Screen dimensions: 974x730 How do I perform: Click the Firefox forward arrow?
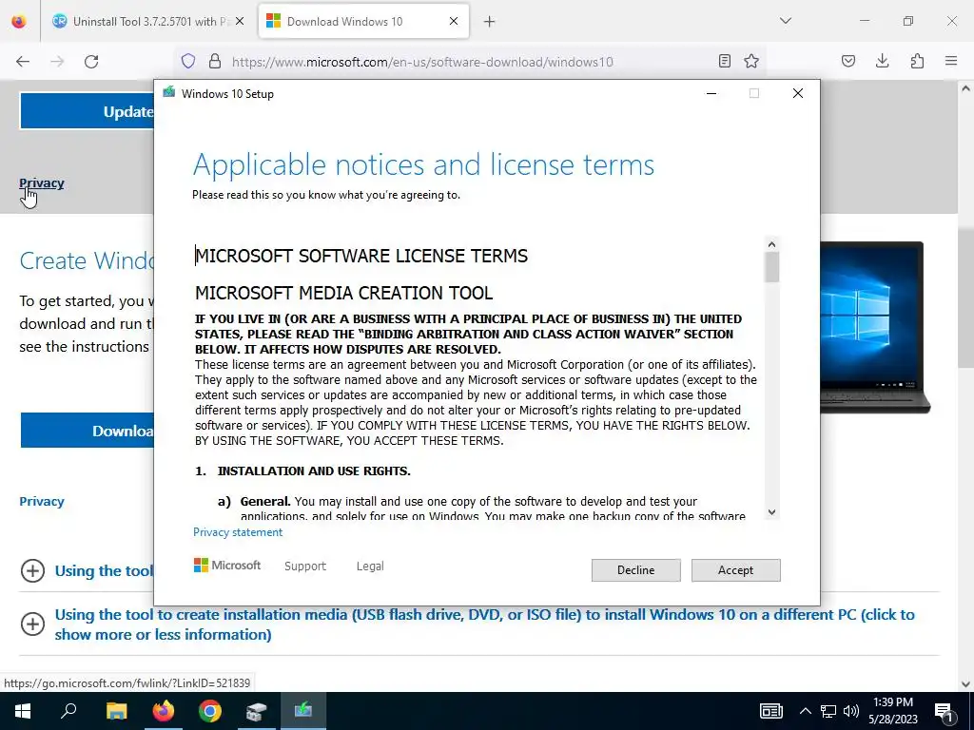click(x=57, y=62)
